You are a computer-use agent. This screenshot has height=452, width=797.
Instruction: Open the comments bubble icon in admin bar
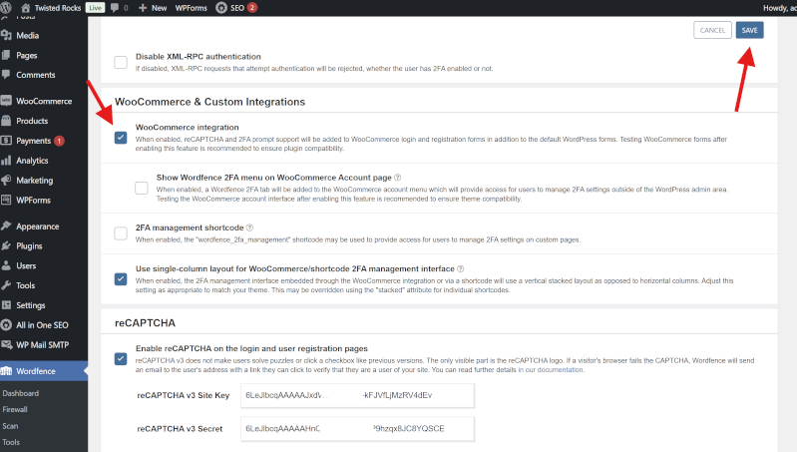pos(115,8)
